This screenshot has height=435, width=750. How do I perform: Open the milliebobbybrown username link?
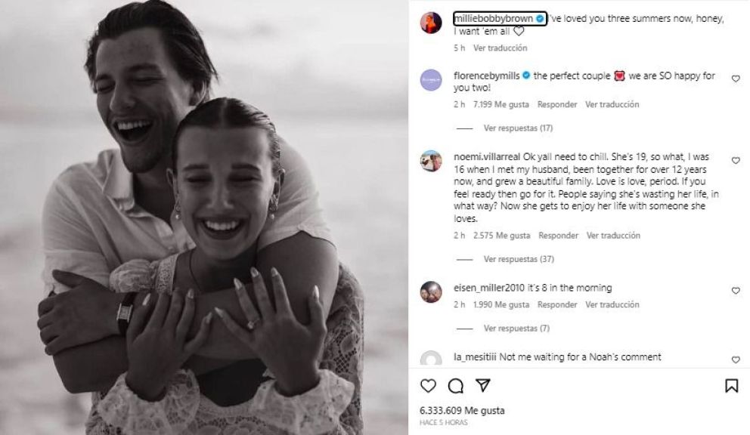pos(489,18)
